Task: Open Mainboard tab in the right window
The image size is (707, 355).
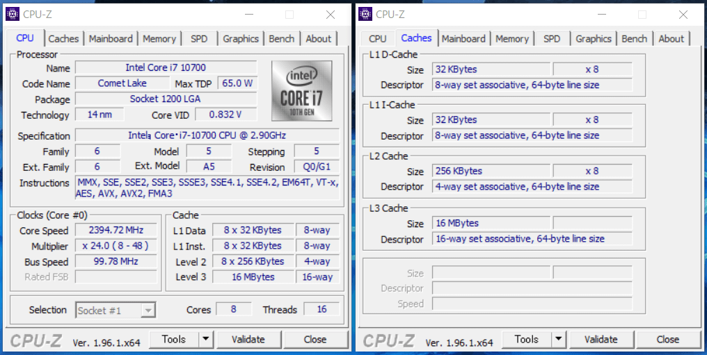Action: click(463, 39)
